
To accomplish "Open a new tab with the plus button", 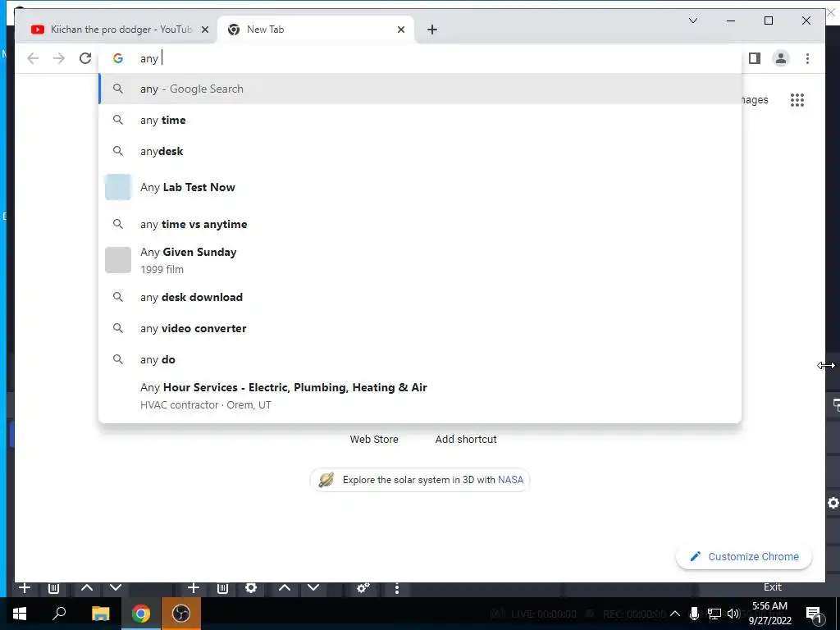I will point(432,30).
